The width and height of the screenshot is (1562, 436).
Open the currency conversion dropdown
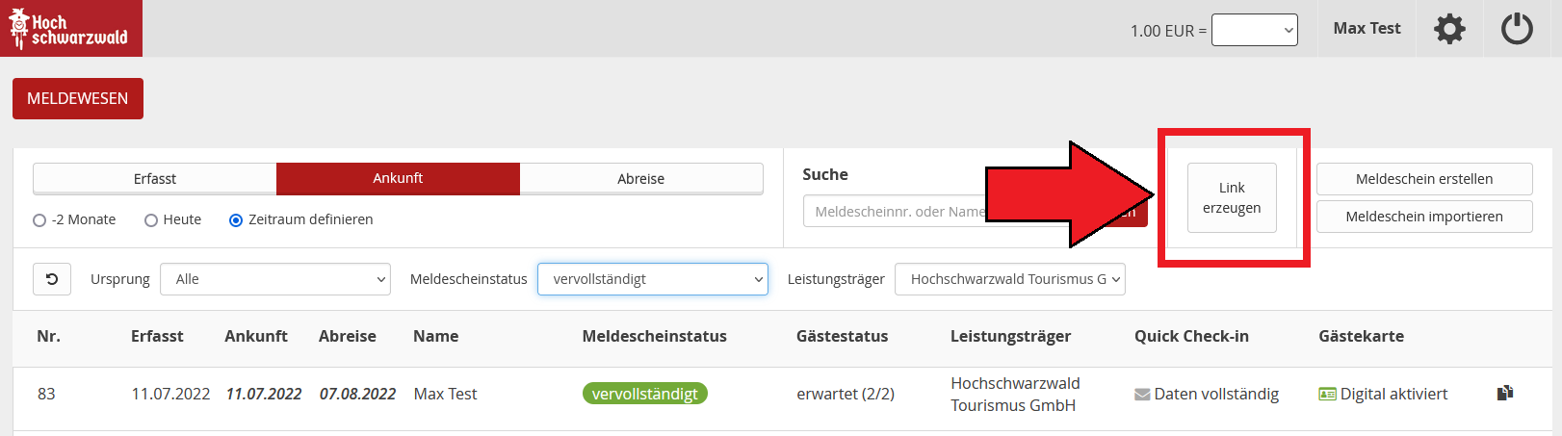coord(1254,30)
